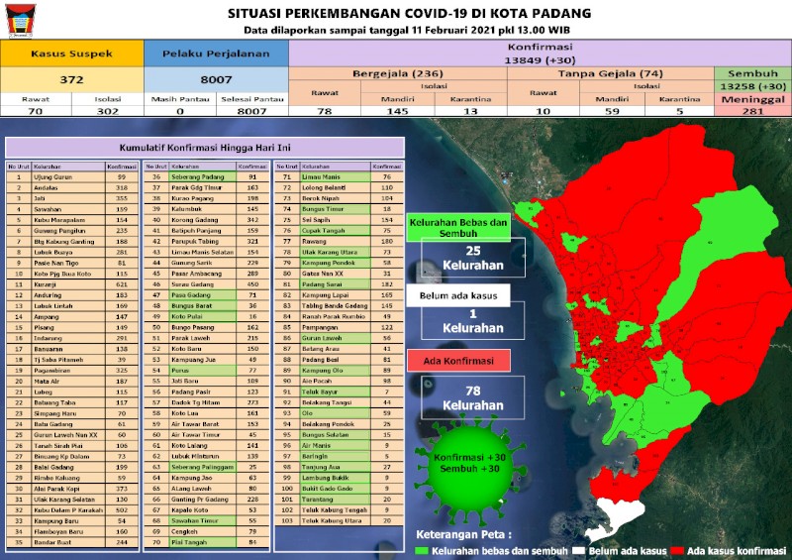
Task: Click 'Kumulatif Konfirmasi Hingga Hari Ini' header
Action: 205,148
